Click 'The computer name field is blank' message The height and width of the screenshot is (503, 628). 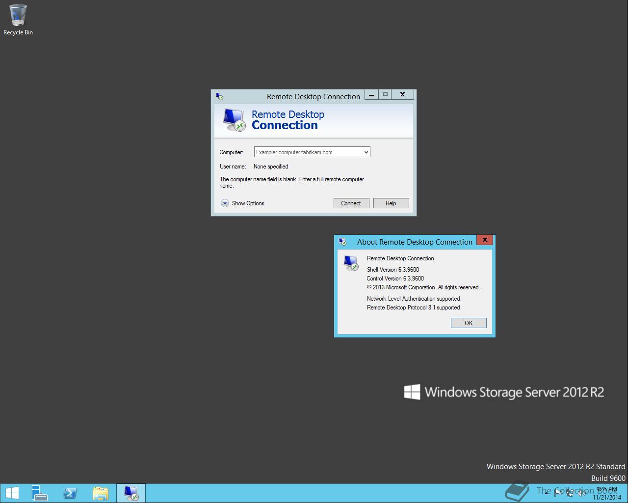pyautogui.click(x=292, y=182)
